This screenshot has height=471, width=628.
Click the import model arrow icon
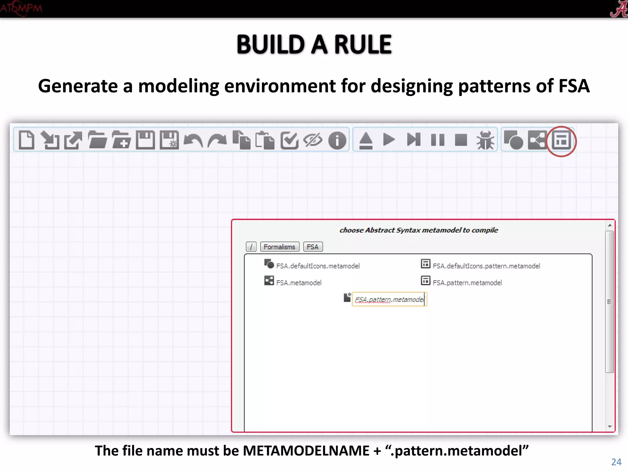point(50,140)
